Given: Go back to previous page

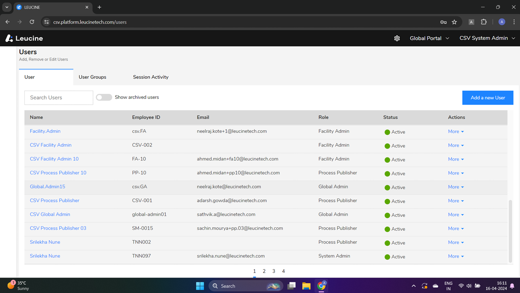Looking at the screenshot, I should 8,22.
